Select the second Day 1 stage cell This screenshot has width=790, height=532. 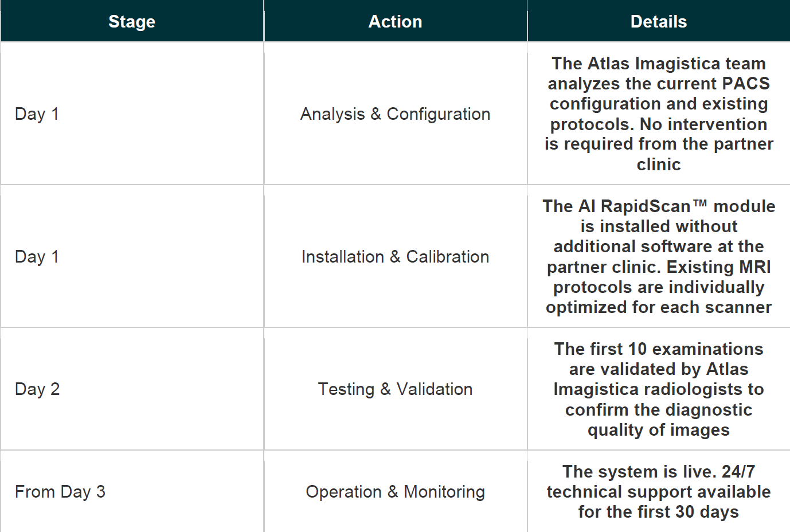pos(132,256)
